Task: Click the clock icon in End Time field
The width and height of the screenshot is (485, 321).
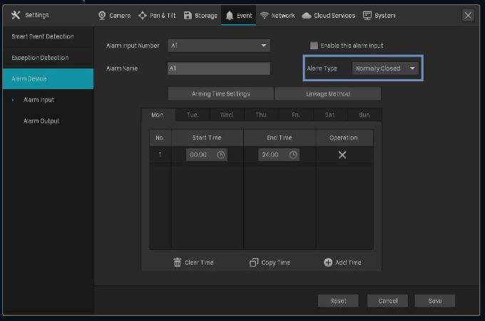Action: (292, 154)
